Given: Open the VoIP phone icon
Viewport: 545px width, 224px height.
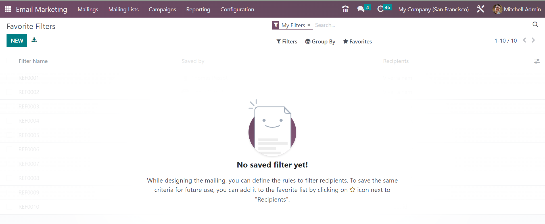Looking at the screenshot, I should pos(345,9).
